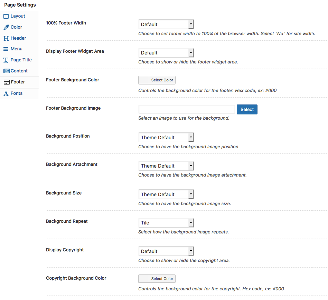Open the Background Repeat dropdown set to Tile
Viewport: 328px width, 300px height.
pyautogui.click(x=166, y=223)
